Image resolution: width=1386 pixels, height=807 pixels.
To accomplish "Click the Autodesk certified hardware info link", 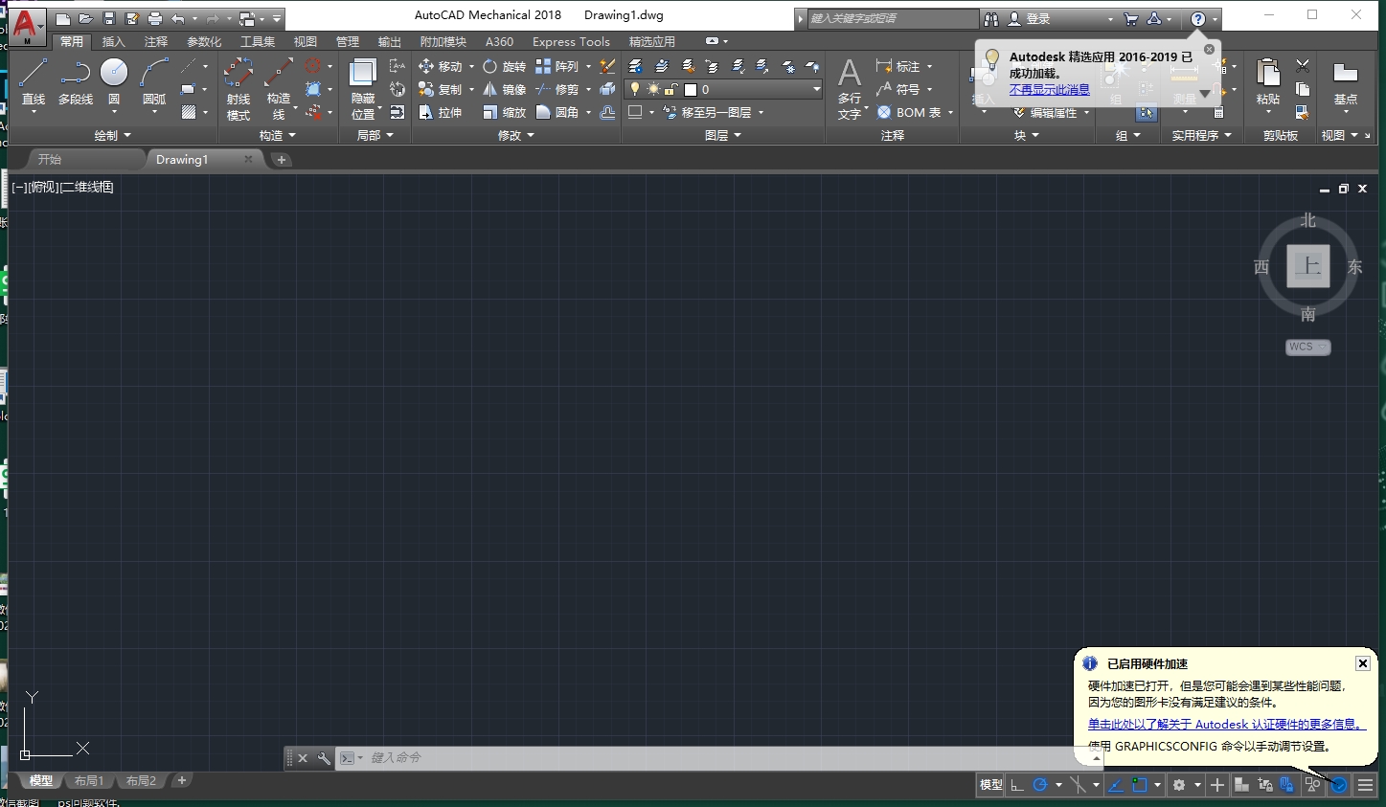I will coord(1227,725).
